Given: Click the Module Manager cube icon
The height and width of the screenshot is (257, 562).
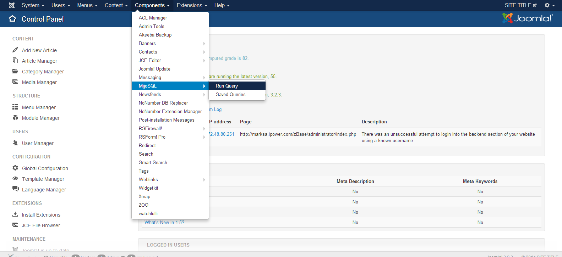Looking at the screenshot, I should 15,118.
